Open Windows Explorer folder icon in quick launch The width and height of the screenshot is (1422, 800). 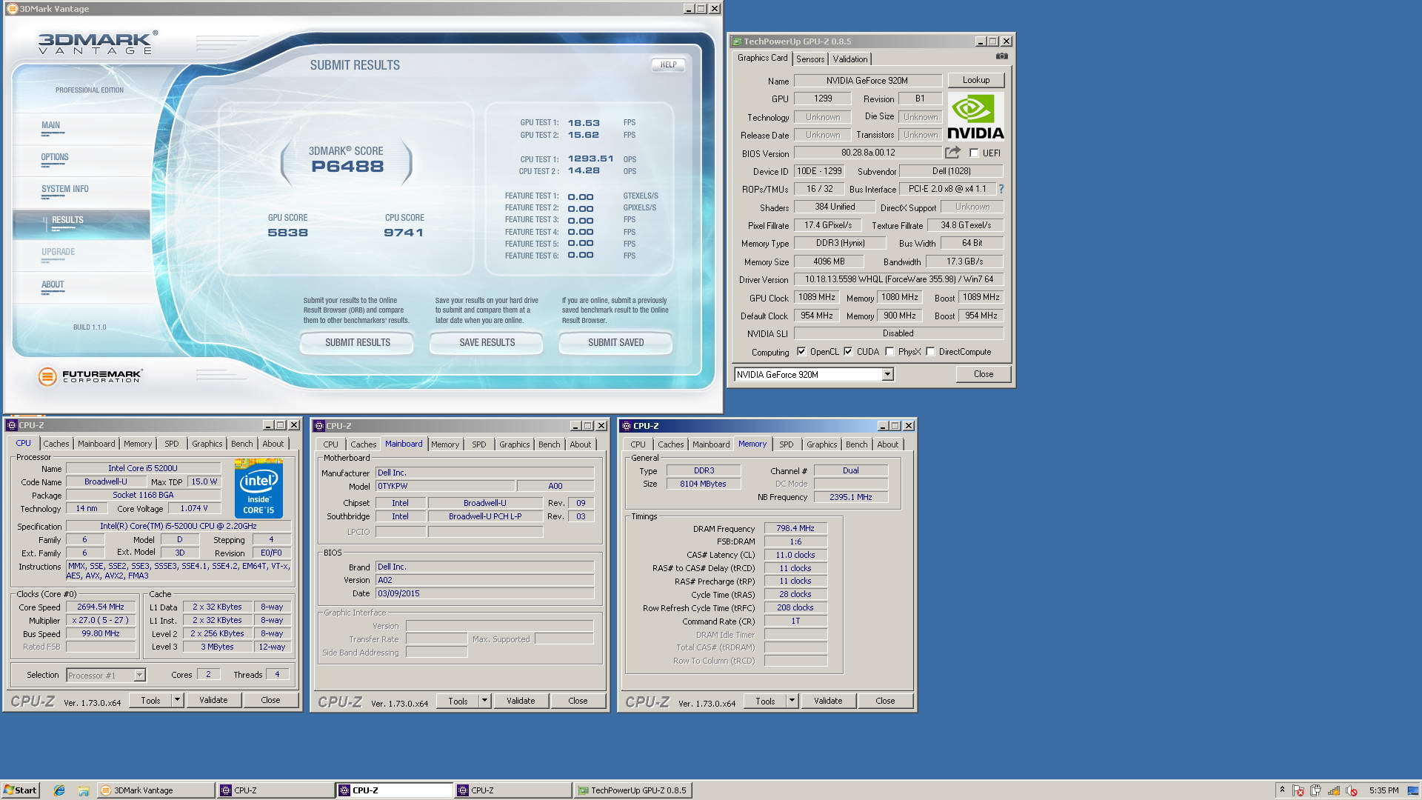tap(84, 790)
